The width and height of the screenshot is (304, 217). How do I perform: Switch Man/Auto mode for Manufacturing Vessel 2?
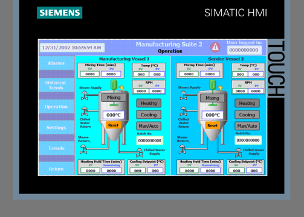click(x=149, y=126)
